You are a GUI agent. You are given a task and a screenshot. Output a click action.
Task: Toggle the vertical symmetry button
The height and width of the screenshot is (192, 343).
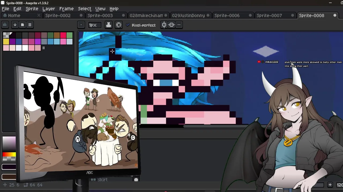[164, 25]
